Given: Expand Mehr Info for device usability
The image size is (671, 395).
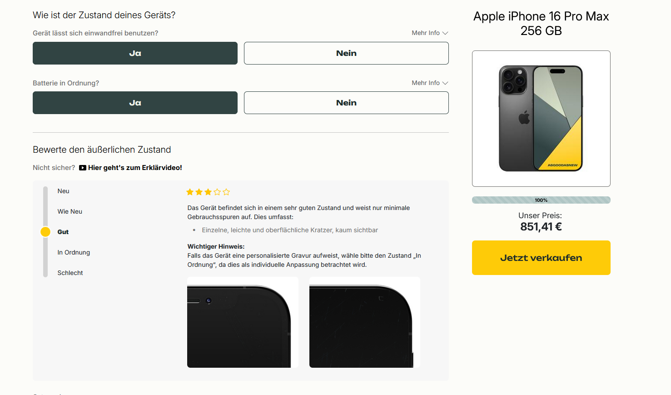Looking at the screenshot, I should click(x=429, y=33).
